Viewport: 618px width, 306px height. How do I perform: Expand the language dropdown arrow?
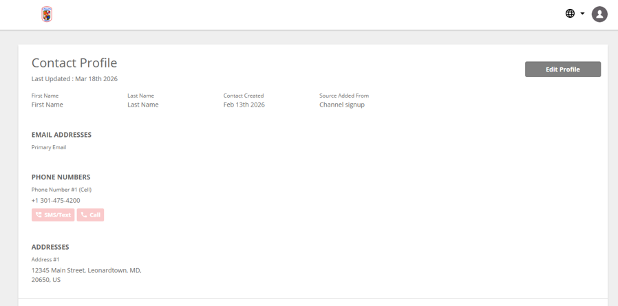582,14
